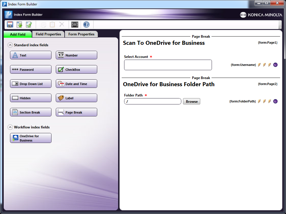This screenshot has width=286, height=214.
Task: Select the Scan To OneDrive for Business heading
Action: (164, 43)
